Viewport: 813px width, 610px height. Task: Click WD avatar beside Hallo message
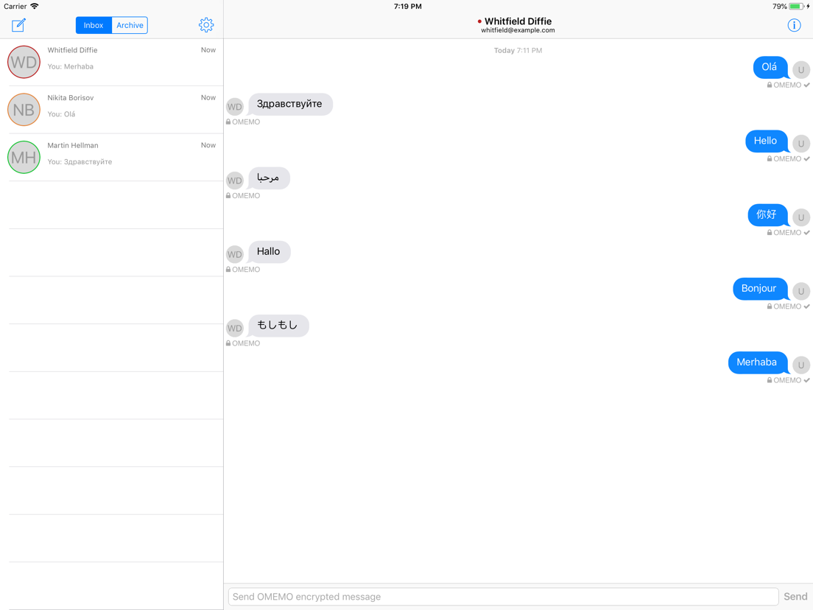(235, 254)
